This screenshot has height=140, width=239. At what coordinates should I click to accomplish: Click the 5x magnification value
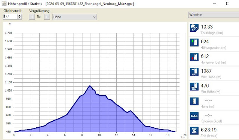point(39,17)
